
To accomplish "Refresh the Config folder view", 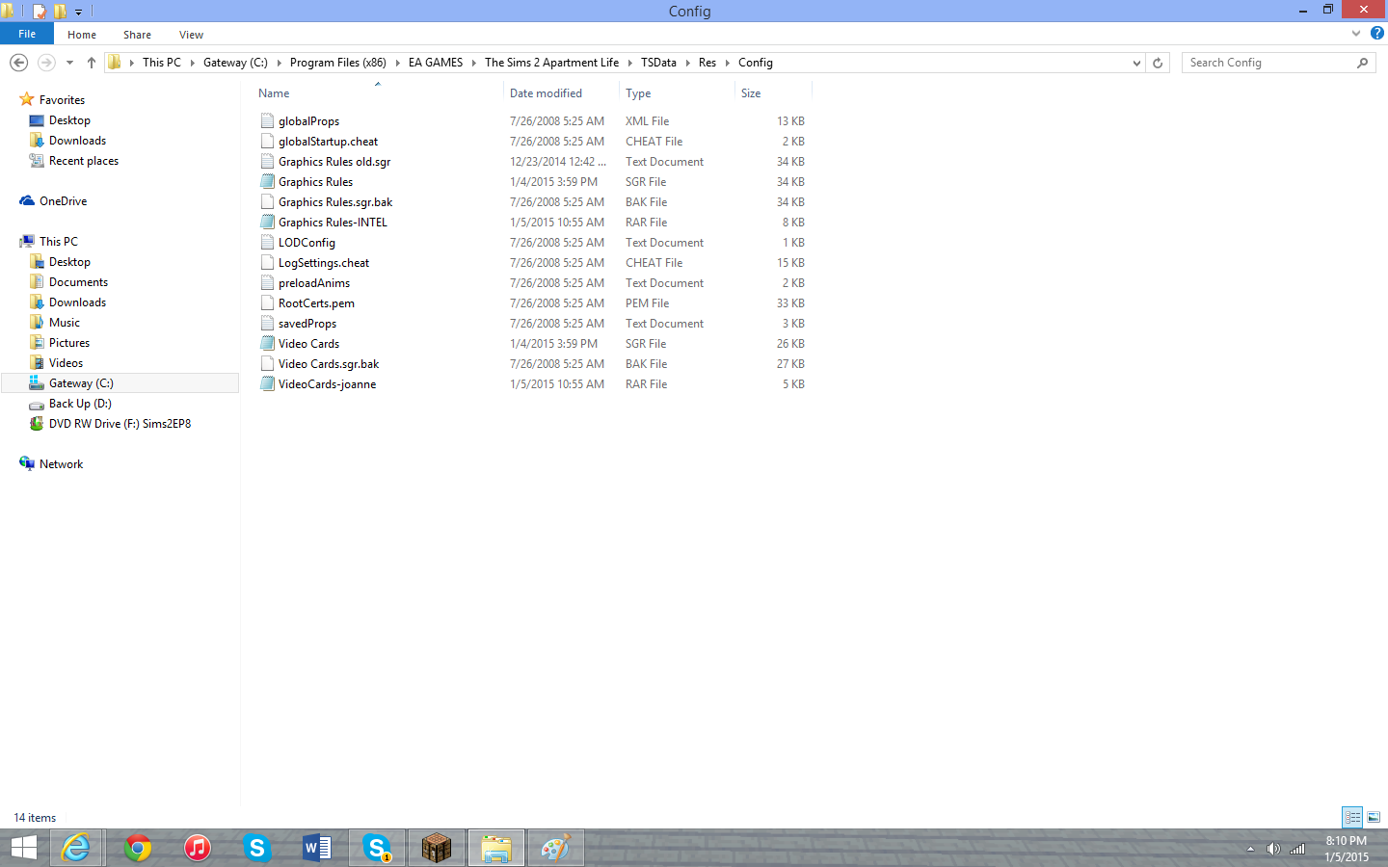I will tap(1158, 63).
